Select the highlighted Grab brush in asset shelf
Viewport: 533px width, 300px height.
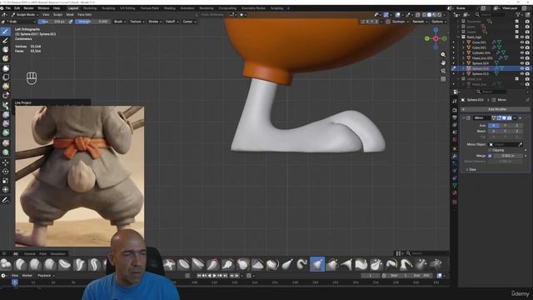pos(316,264)
